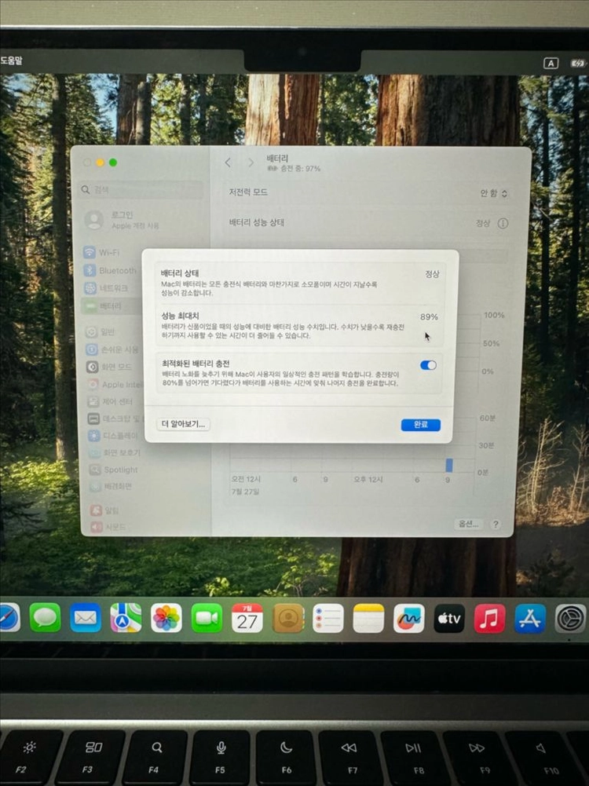Open Music from the Dock
Screen dimensions: 589x786
point(490,619)
